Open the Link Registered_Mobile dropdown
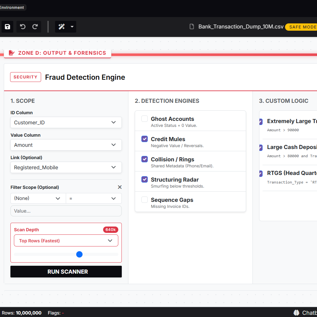317x317 pixels. pyautogui.click(x=66, y=167)
